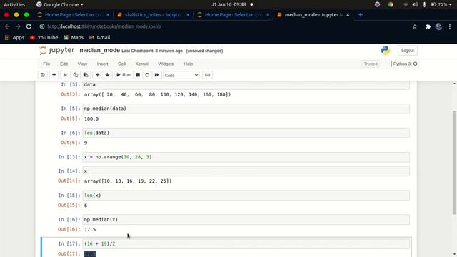Open the Insert menu
Image resolution: width=457 pixels, height=257 pixels.
tap(102, 64)
